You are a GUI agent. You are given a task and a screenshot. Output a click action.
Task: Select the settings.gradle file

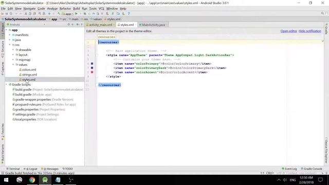[35, 115]
